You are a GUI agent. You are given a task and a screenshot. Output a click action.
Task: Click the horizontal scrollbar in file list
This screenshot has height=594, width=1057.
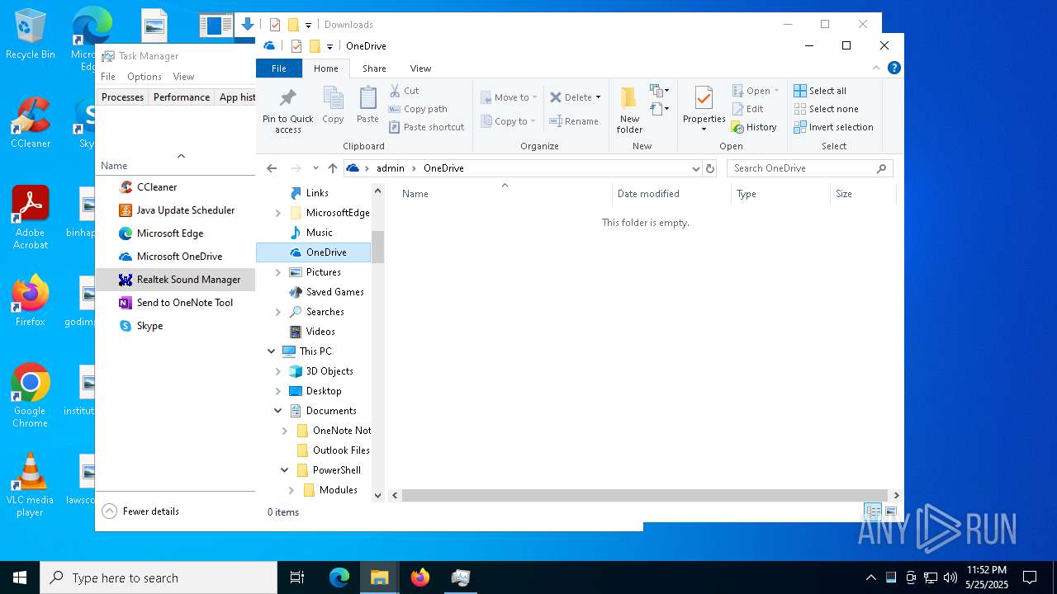(x=645, y=496)
